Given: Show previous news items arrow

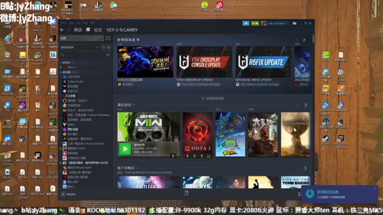Looking at the screenshot, I should click(x=297, y=40).
